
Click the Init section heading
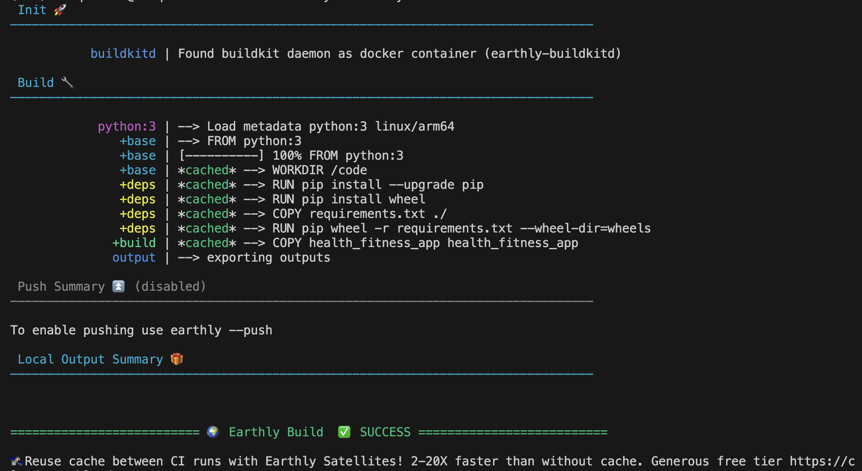pyautogui.click(x=32, y=10)
